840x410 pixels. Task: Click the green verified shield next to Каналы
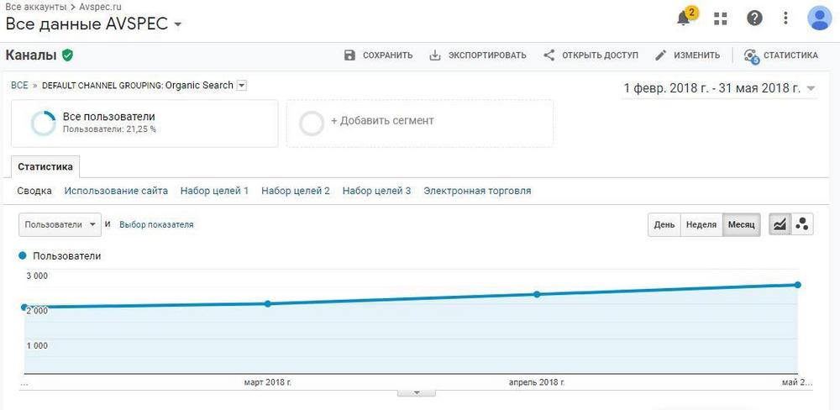coord(67,55)
